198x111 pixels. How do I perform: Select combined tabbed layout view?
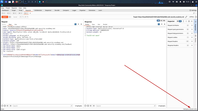[x=164, y=21]
